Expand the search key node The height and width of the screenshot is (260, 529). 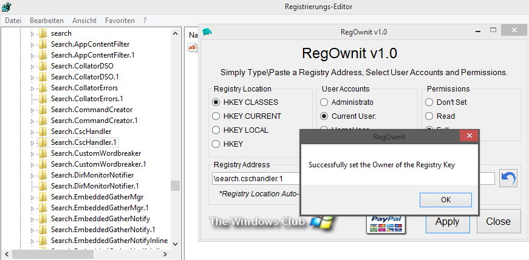(32, 34)
